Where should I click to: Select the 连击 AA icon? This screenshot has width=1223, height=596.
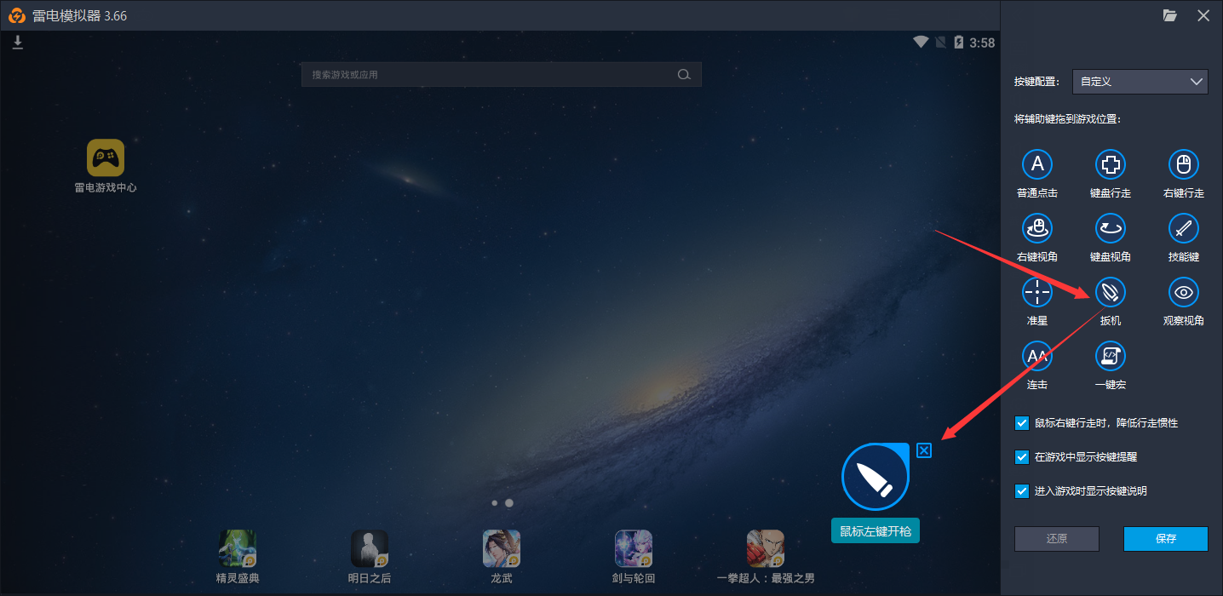1037,356
